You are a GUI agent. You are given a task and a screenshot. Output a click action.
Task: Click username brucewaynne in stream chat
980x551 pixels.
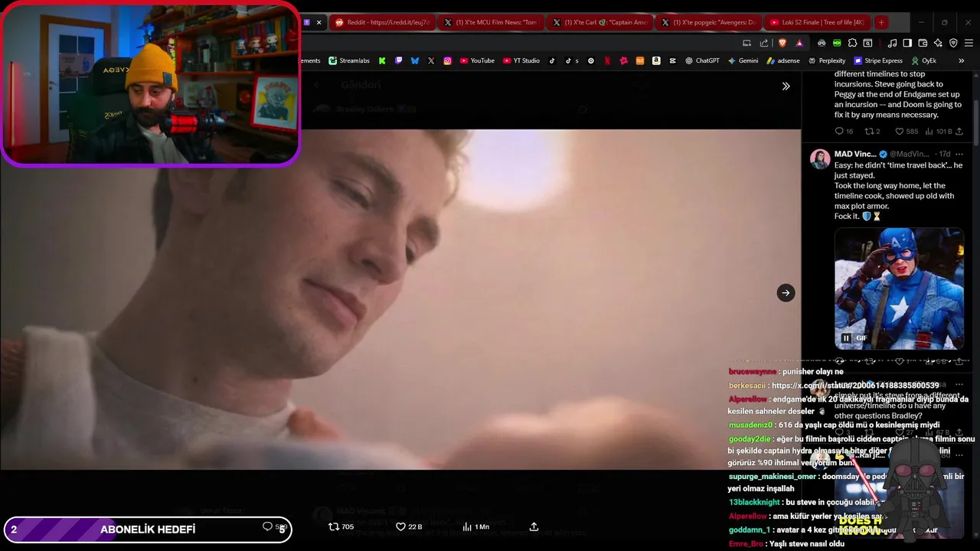753,372
